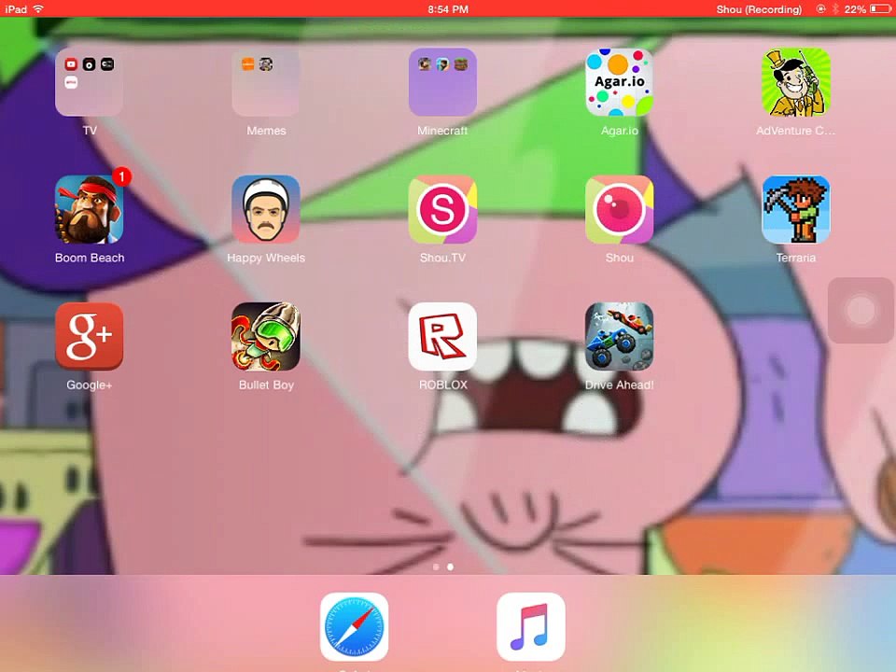Tap the Boom Beach label
The height and width of the screenshot is (672, 896).
click(90, 258)
